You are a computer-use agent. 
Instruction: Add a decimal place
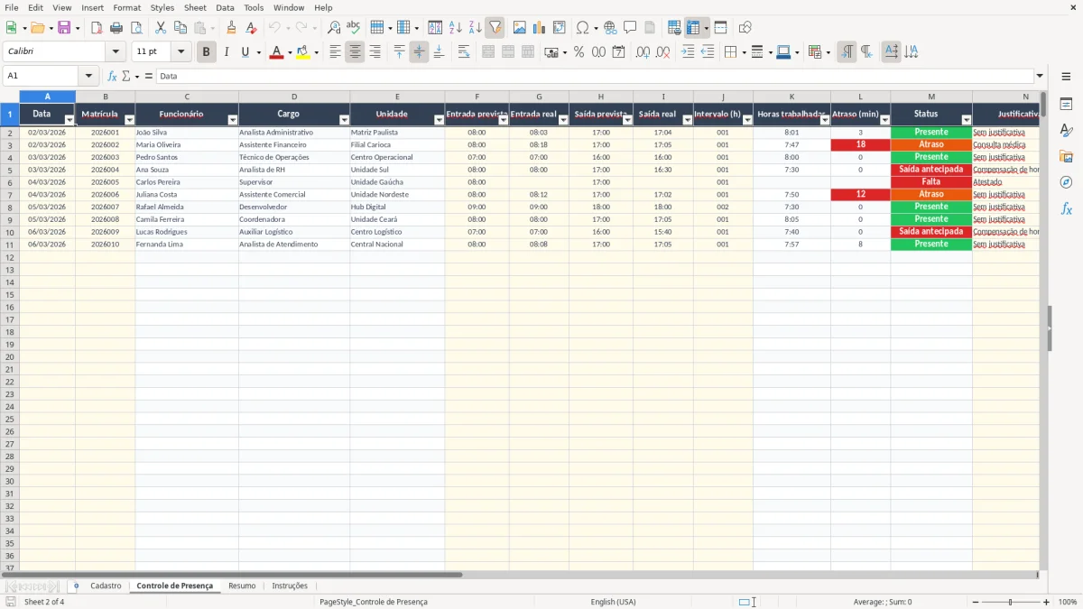tap(643, 52)
